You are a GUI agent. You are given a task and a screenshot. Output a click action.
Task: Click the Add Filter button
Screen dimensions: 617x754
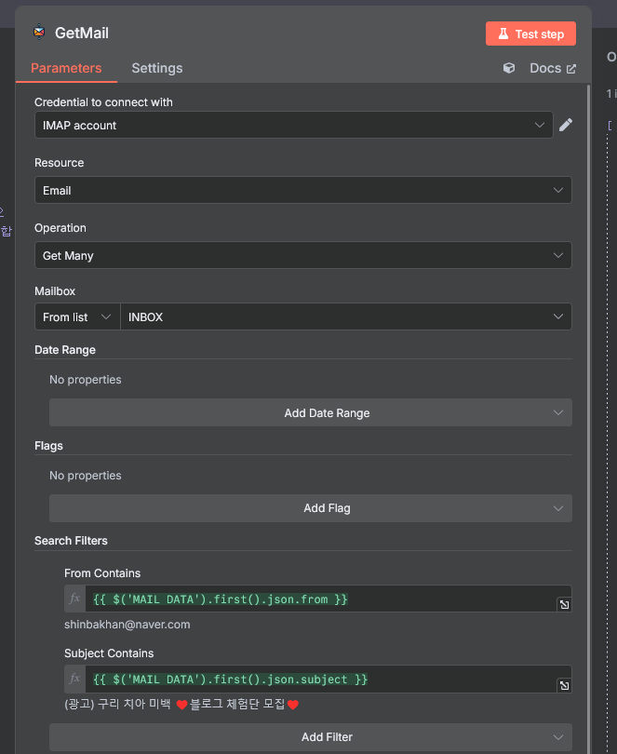pos(311,737)
